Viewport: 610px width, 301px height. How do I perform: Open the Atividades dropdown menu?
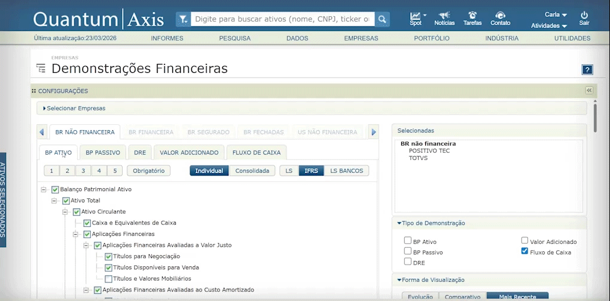[x=549, y=26]
